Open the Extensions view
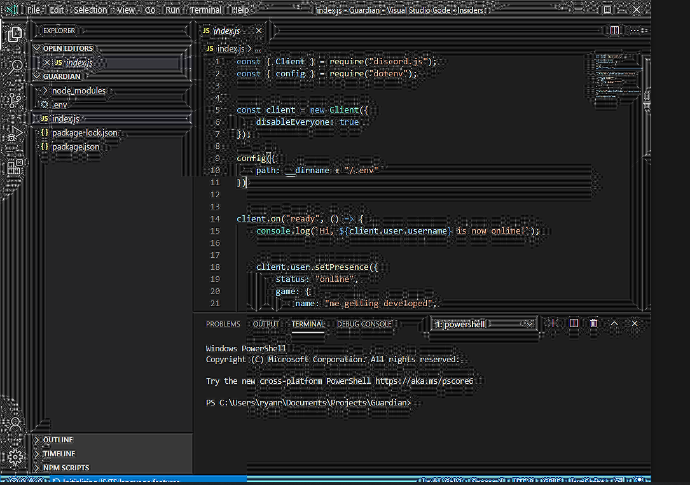The height and width of the screenshot is (485, 690). pos(15,167)
